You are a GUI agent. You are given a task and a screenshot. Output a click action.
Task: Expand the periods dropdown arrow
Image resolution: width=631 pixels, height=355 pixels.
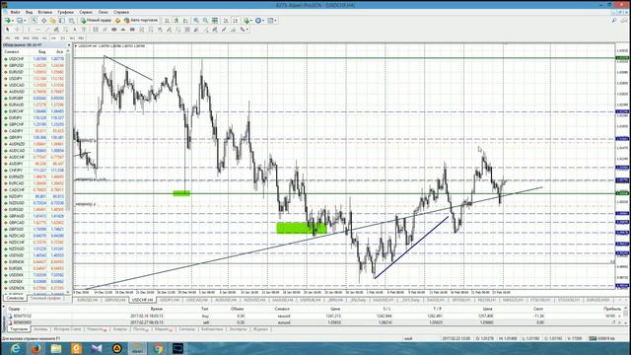(263, 21)
